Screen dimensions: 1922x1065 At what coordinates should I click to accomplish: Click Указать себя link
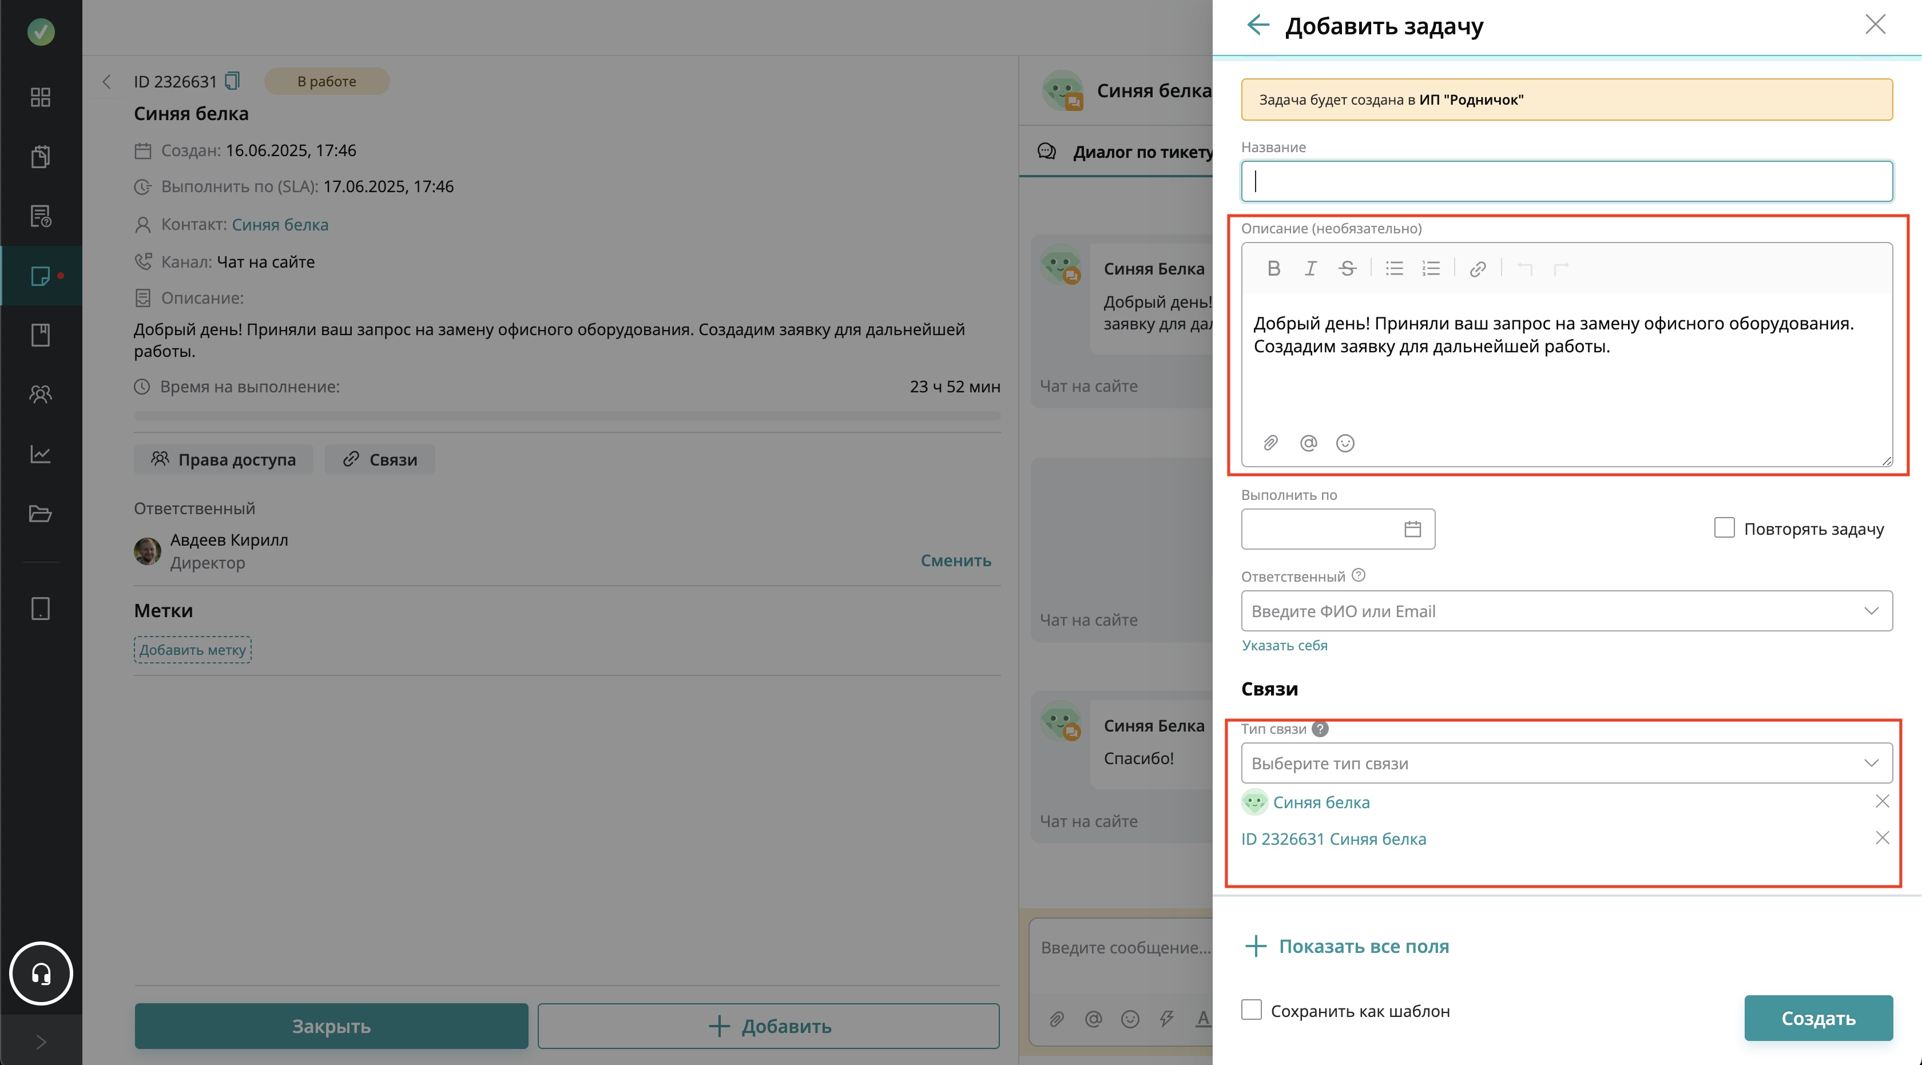tap(1284, 645)
